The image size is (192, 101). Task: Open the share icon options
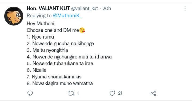coord(153,93)
